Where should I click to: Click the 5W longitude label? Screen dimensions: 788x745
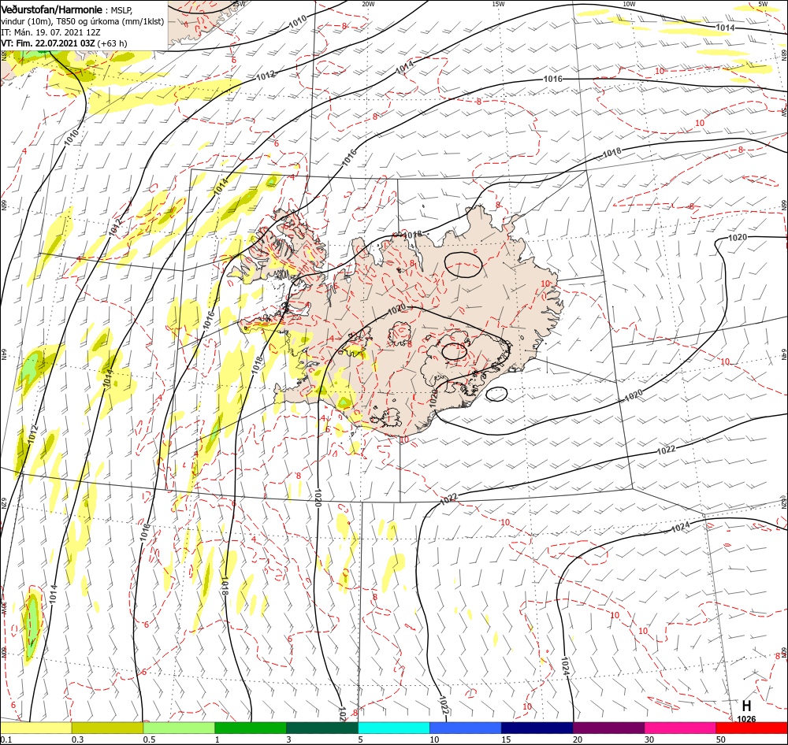tap(763, 4)
